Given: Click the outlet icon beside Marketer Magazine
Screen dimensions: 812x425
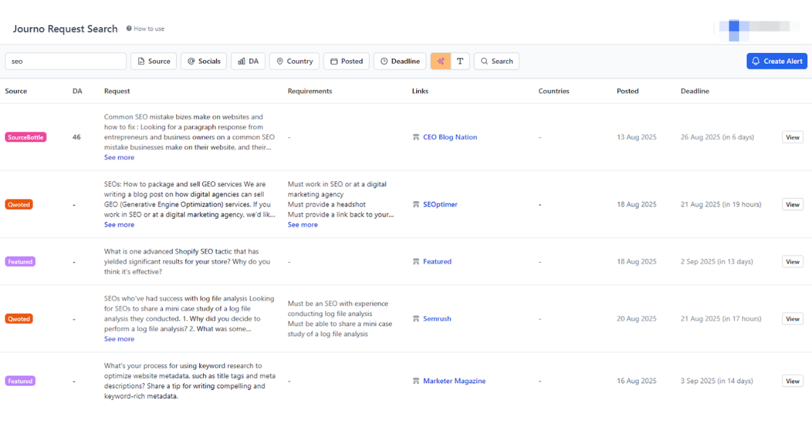Looking at the screenshot, I should click(x=416, y=381).
